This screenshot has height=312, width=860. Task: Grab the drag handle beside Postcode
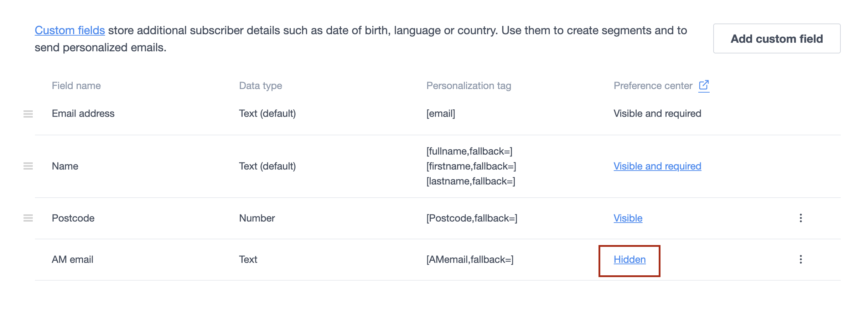pyautogui.click(x=28, y=218)
